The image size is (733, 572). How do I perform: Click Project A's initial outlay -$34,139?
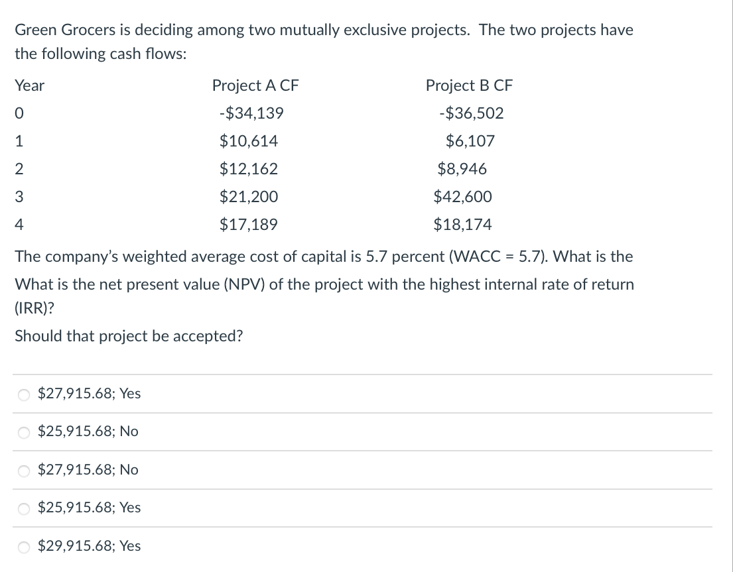pyautogui.click(x=251, y=113)
